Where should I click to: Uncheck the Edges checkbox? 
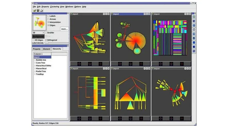pos(48,25)
